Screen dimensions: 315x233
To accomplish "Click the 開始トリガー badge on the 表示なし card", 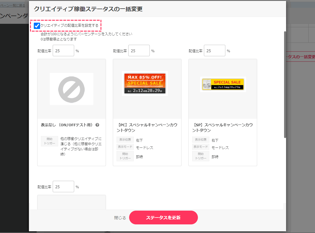I will click(x=49, y=141).
